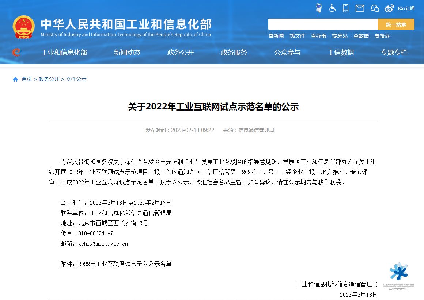
Task: Open the email envelope icon
Action: [x=360, y=8]
